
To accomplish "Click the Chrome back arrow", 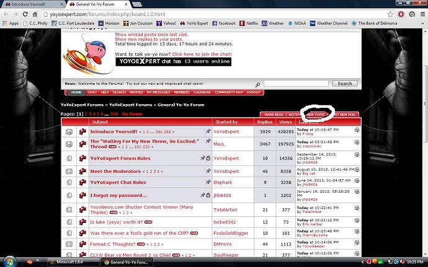I will pyautogui.click(x=6, y=14).
